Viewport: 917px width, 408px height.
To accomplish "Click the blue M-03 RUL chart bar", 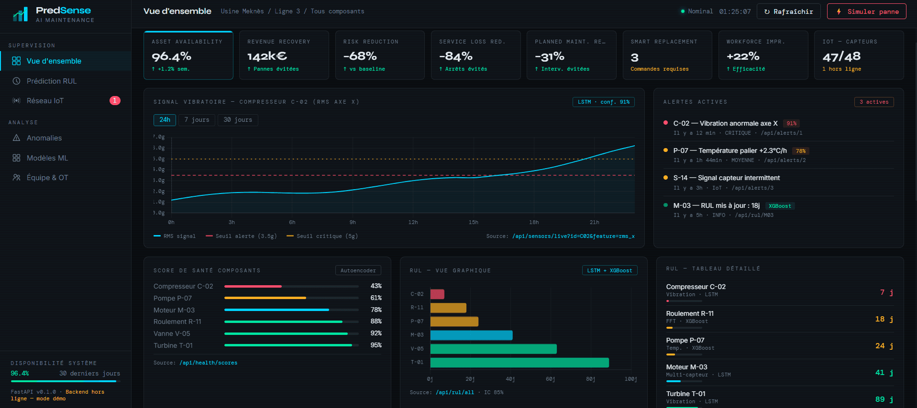I will coord(471,335).
